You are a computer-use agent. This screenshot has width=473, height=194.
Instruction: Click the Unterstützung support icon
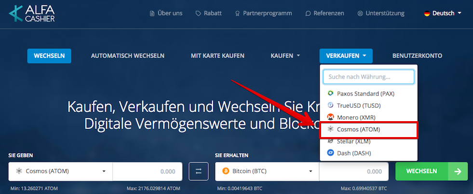360,14
